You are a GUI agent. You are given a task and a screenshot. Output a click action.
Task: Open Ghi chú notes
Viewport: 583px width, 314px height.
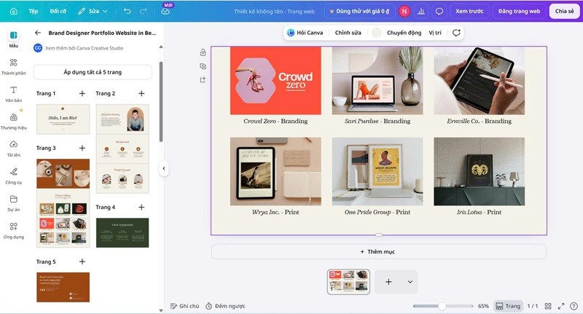pos(184,306)
